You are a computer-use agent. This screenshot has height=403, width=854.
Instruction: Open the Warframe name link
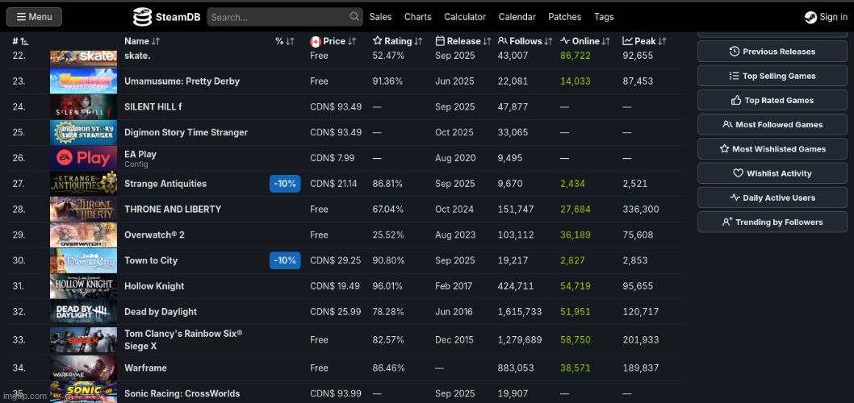tap(145, 368)
